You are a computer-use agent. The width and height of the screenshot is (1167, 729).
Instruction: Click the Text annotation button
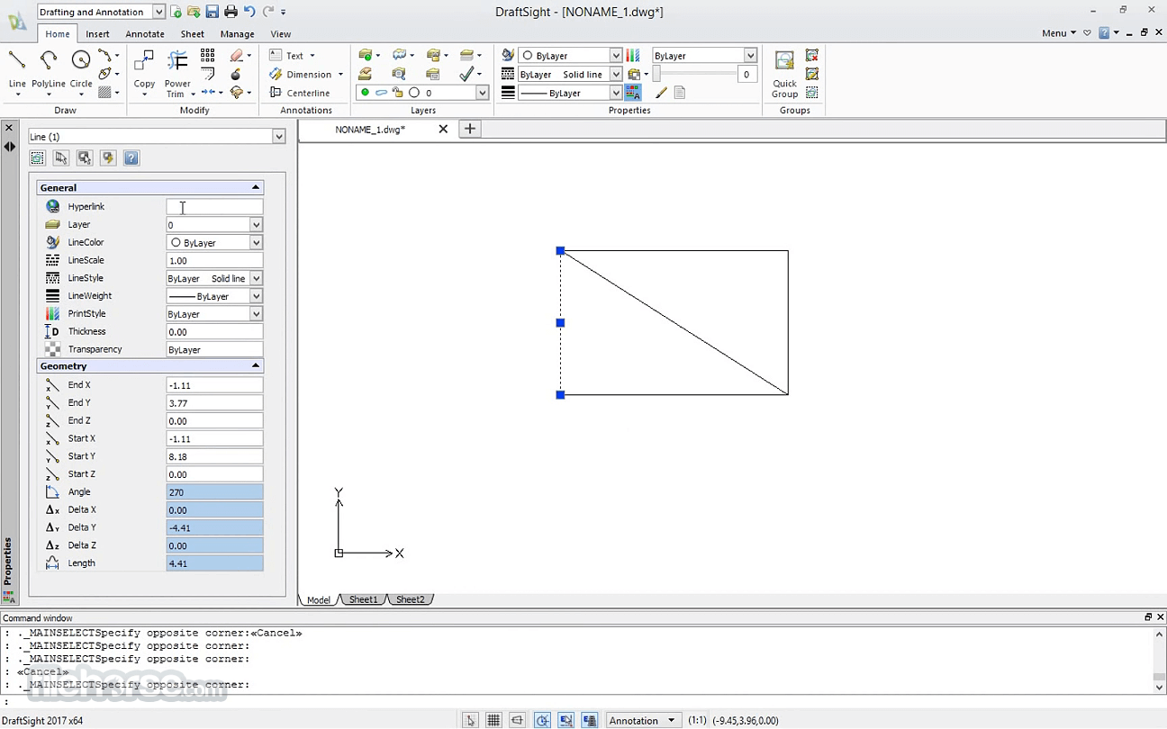[x=294, y=56]
